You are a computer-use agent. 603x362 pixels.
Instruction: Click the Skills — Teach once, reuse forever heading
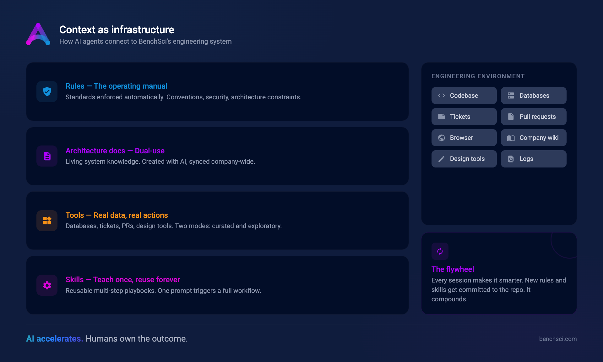point(122,280)
